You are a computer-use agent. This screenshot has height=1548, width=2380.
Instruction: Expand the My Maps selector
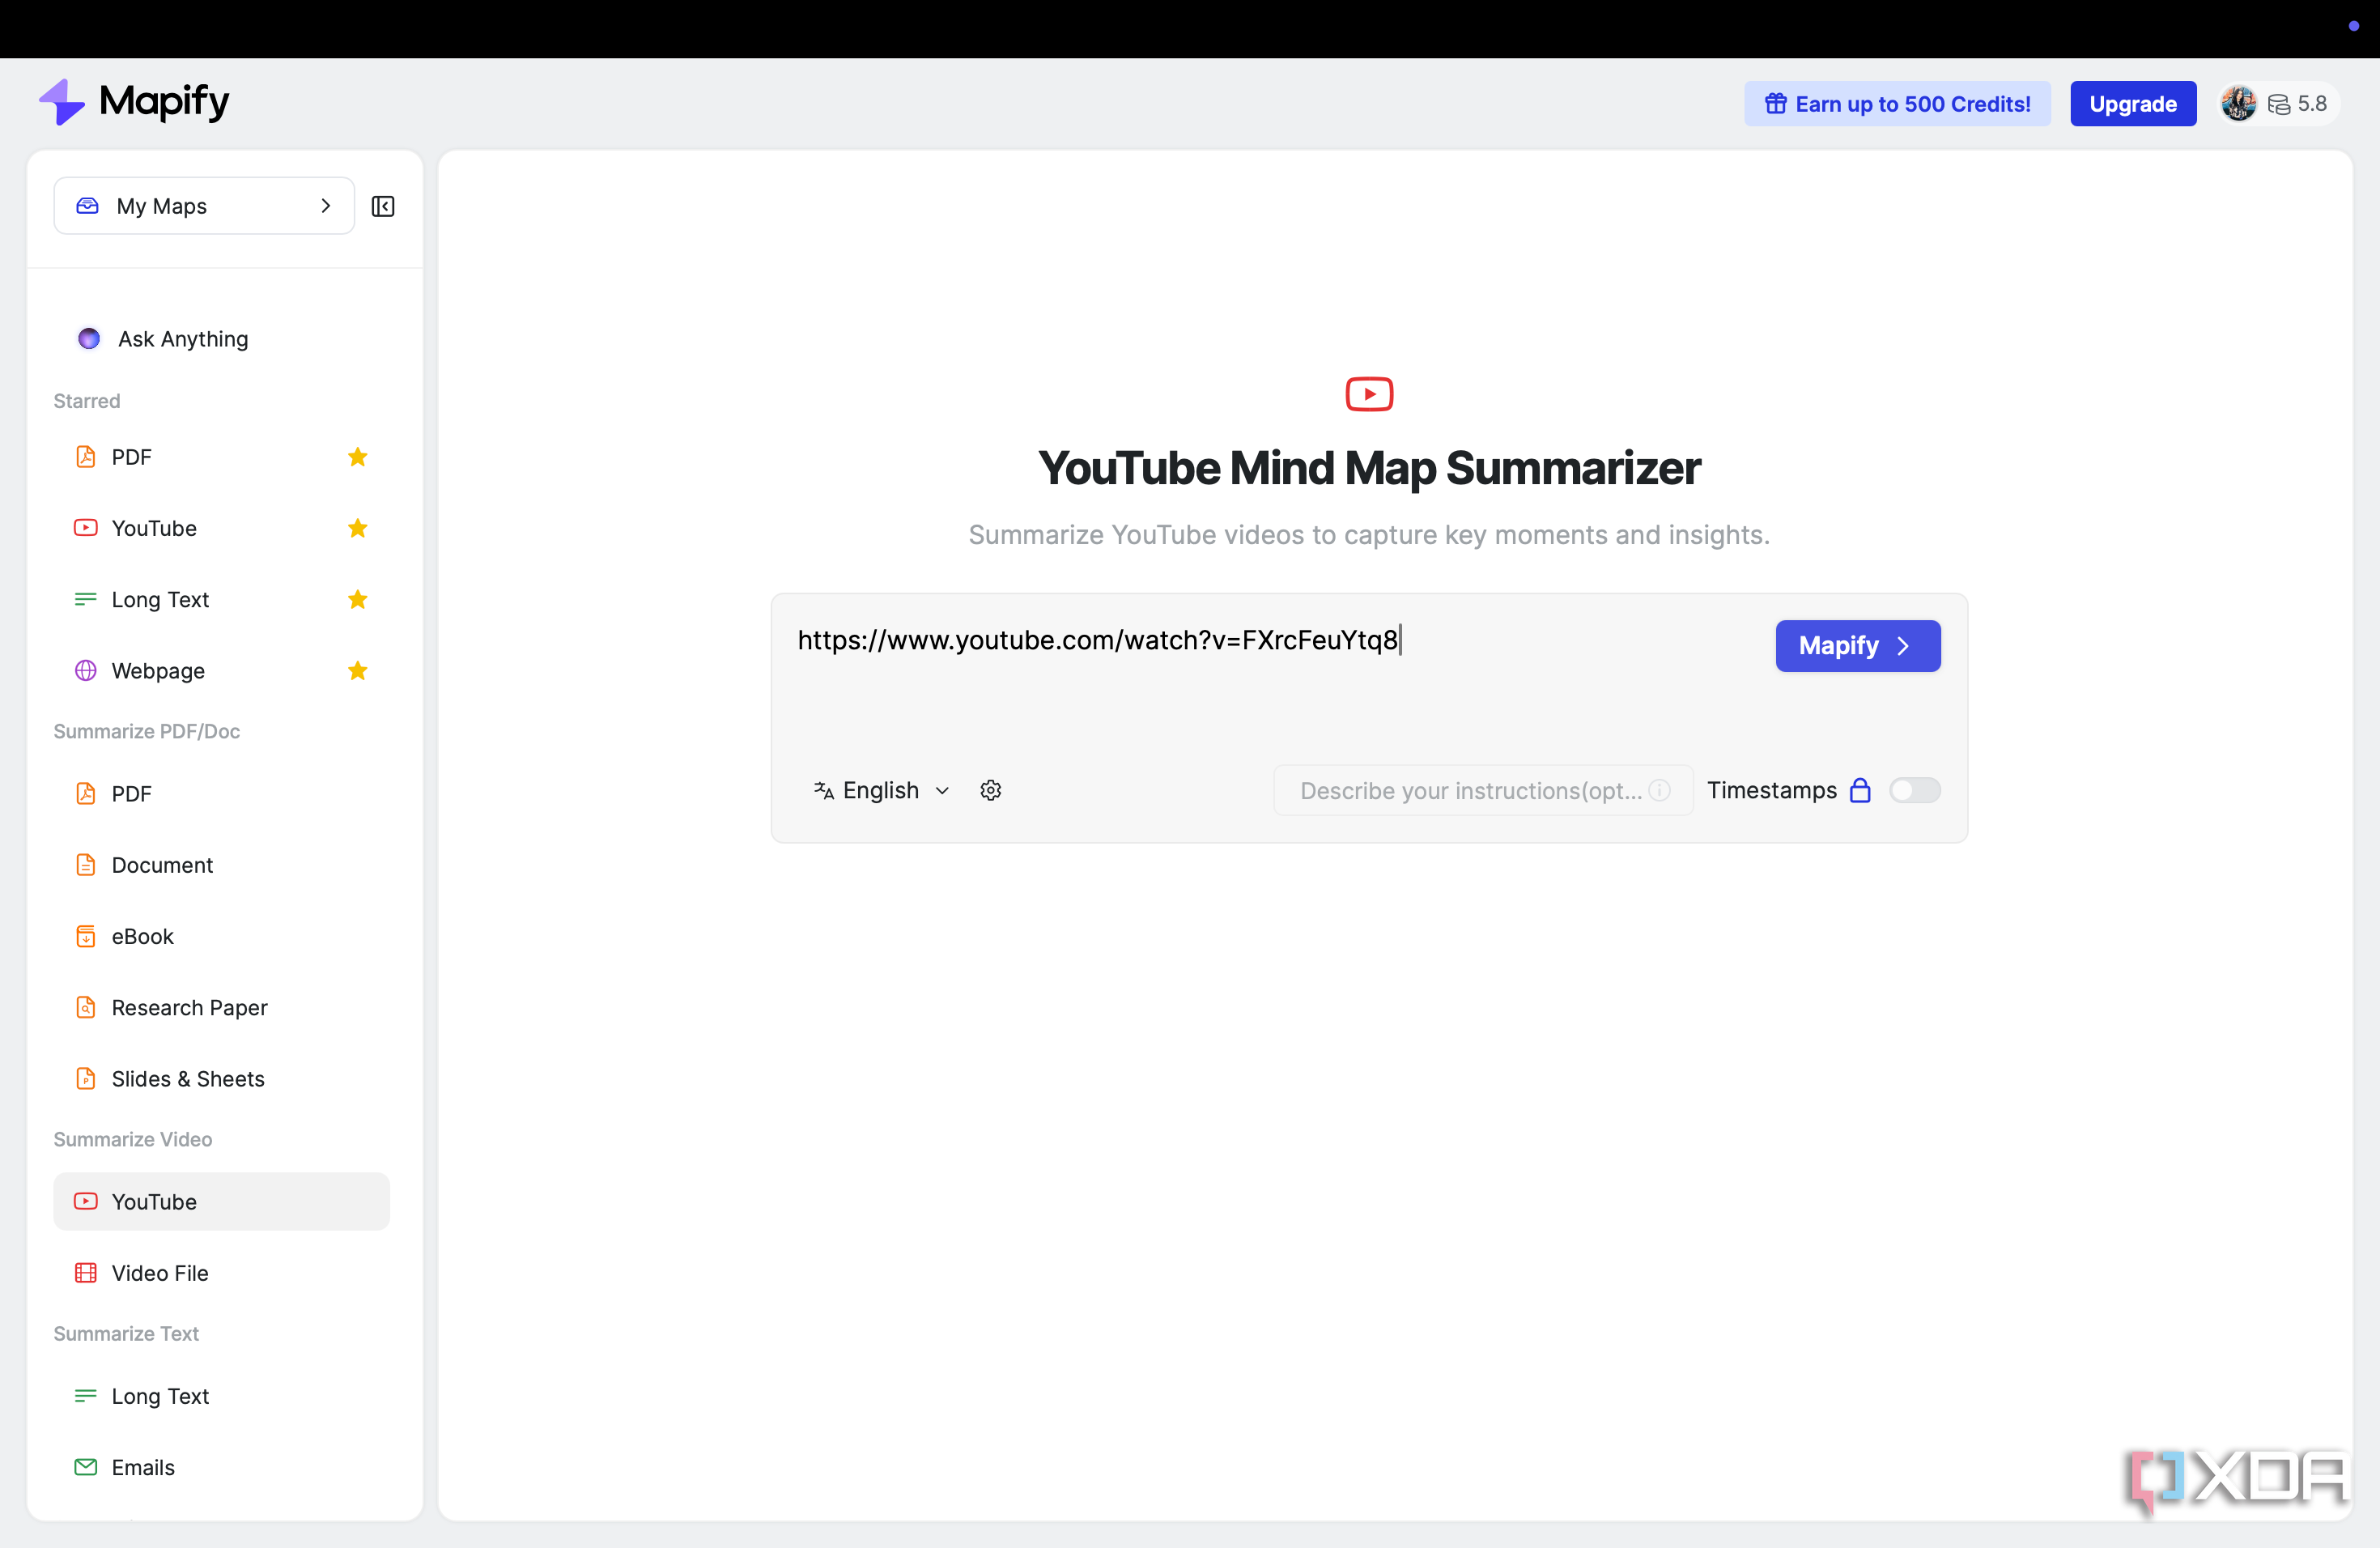click(x=204, y=206)
